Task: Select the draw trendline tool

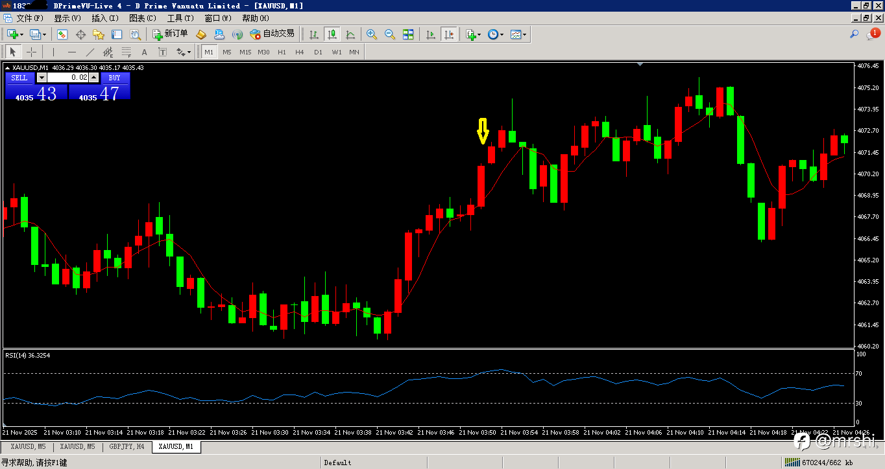Action: click(x=90, y=52)
